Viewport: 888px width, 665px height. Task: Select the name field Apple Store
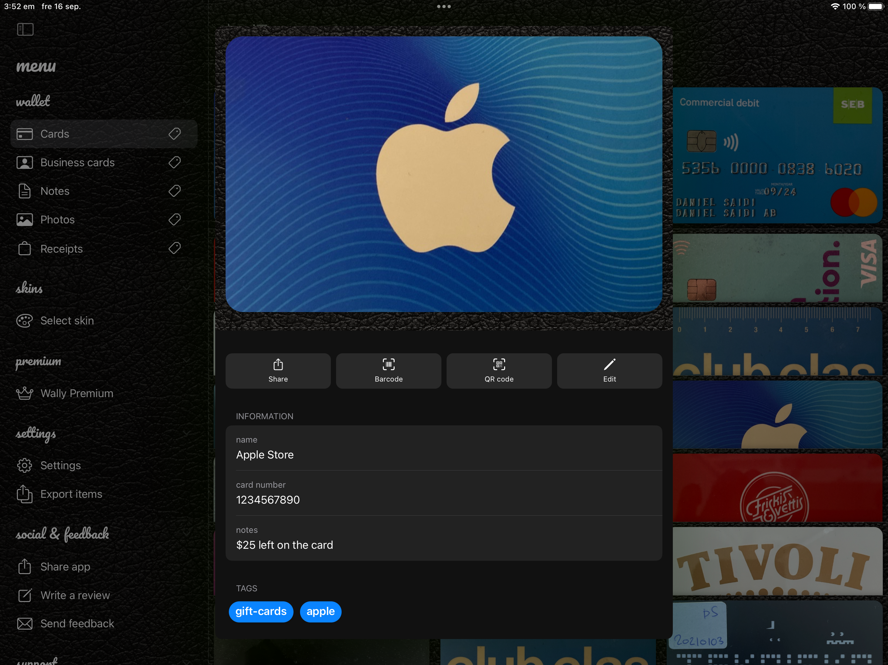(444, 448)
